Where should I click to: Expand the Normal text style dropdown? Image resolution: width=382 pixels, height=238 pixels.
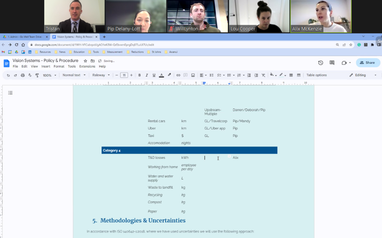74,75
